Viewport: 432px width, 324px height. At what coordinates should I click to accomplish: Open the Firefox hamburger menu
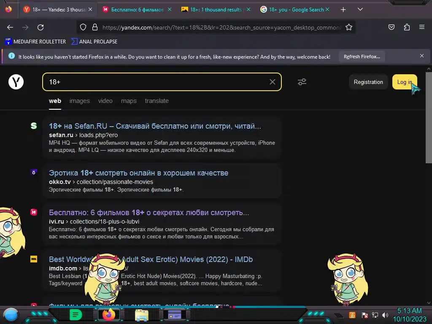point(422,27)
